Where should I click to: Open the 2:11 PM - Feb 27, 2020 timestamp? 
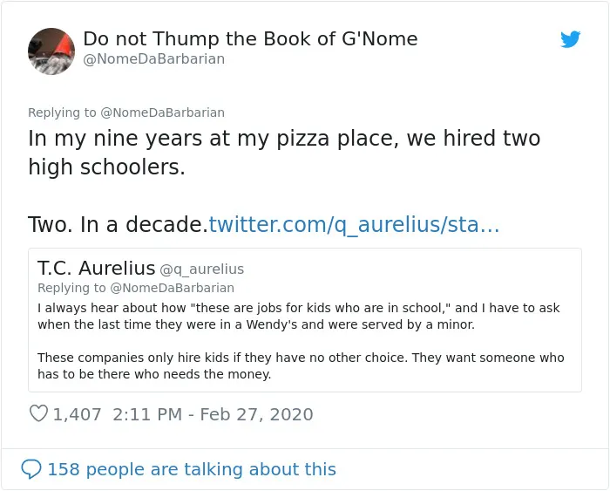click(213, 414)
